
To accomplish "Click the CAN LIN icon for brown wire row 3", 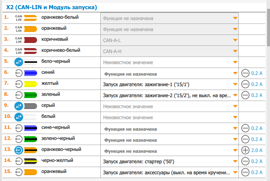I will pos(19,40).
